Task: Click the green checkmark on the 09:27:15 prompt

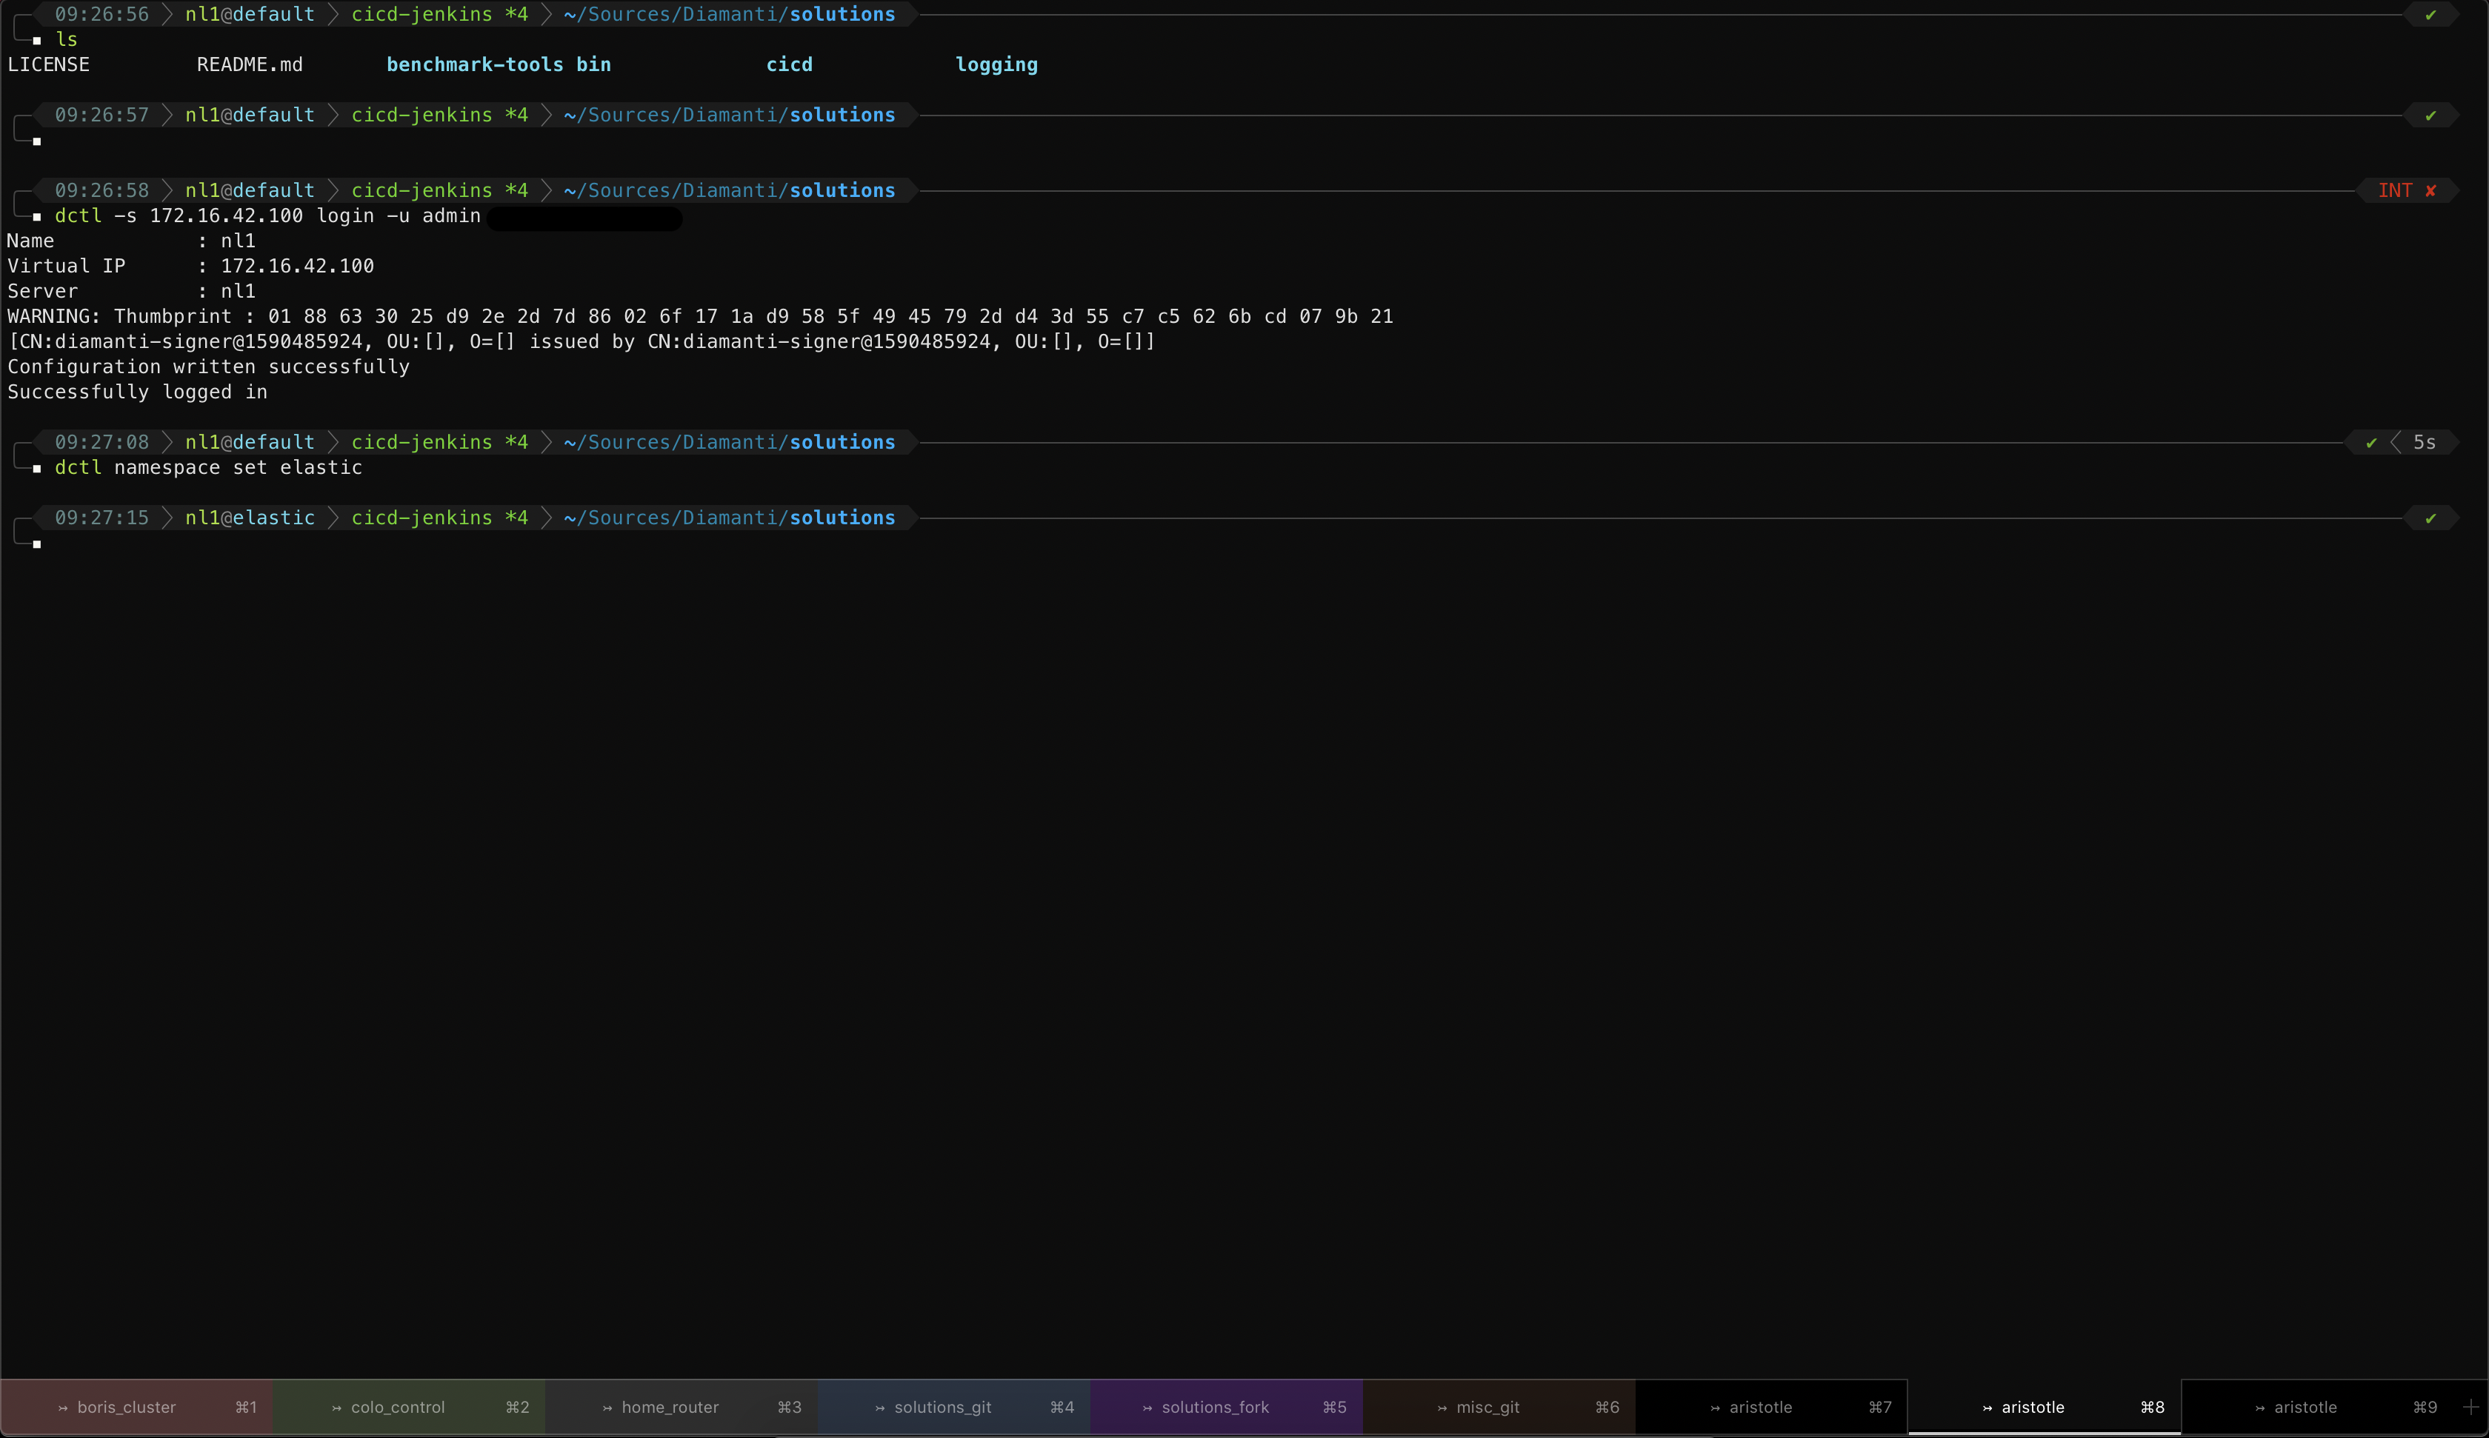Action: [x=2430, y=518]
